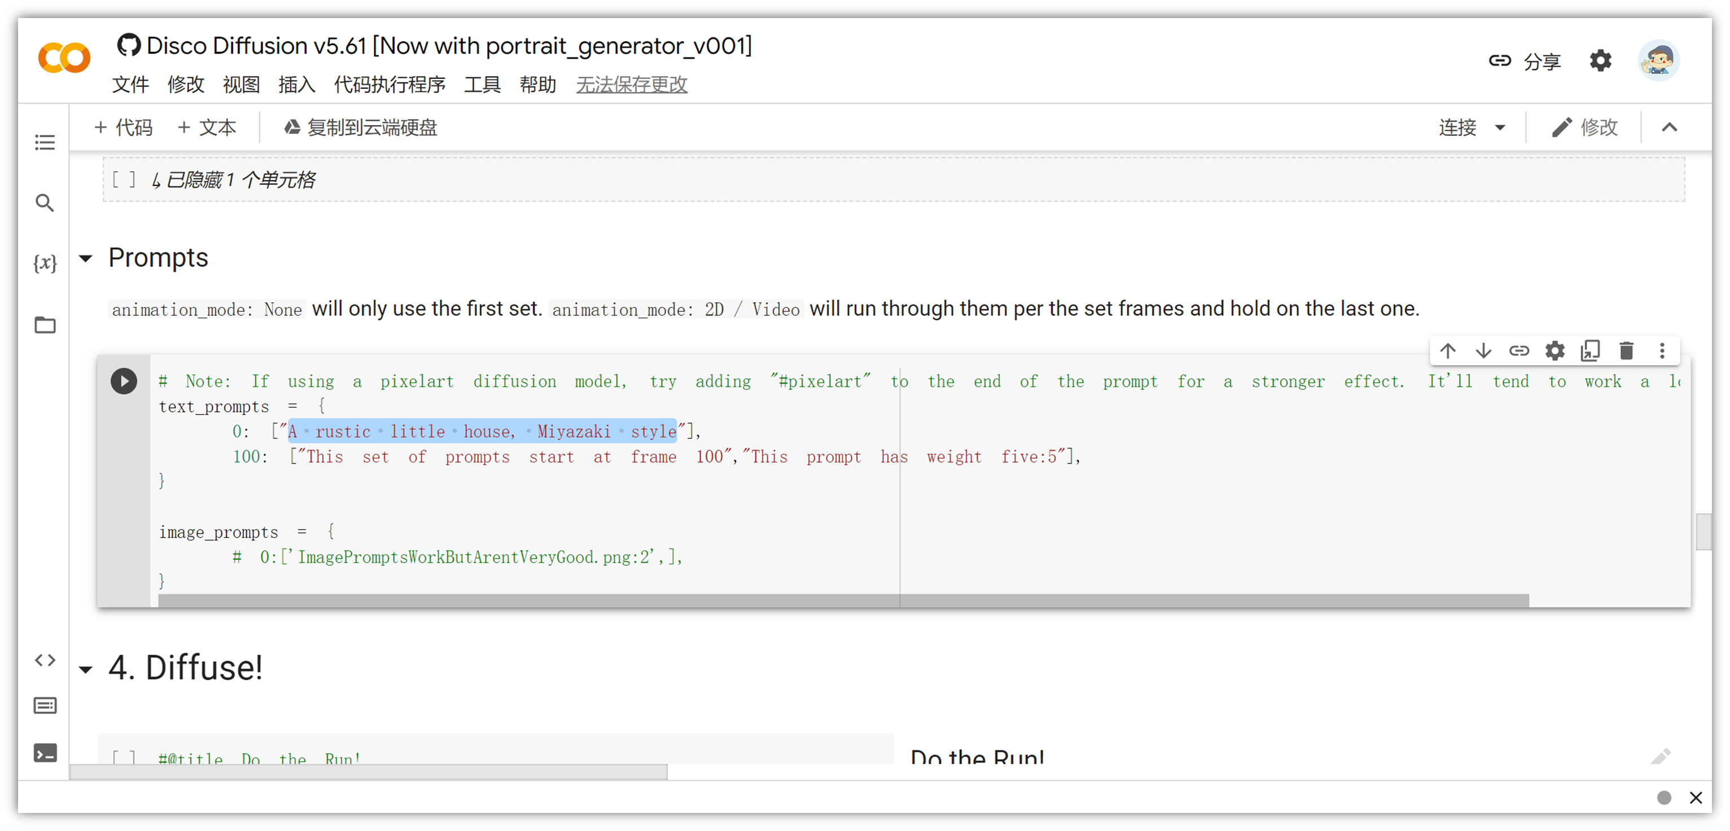Click the share link icon button
Viewport: 1730px width, 831px height.
(x=1500, y=60)
